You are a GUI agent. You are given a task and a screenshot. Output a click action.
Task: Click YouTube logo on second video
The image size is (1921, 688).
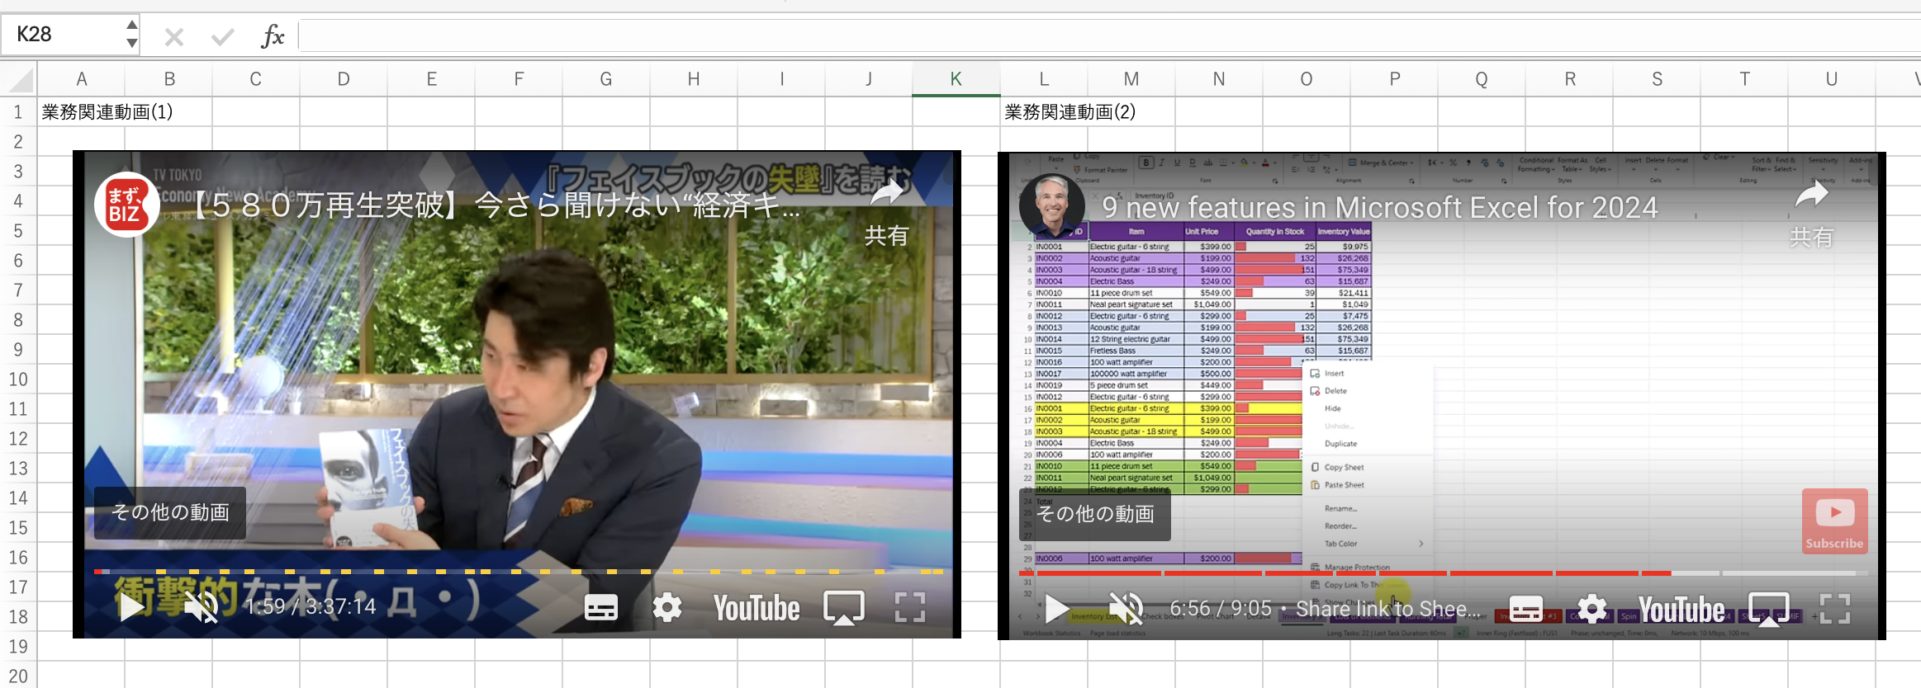point(1681,610)
